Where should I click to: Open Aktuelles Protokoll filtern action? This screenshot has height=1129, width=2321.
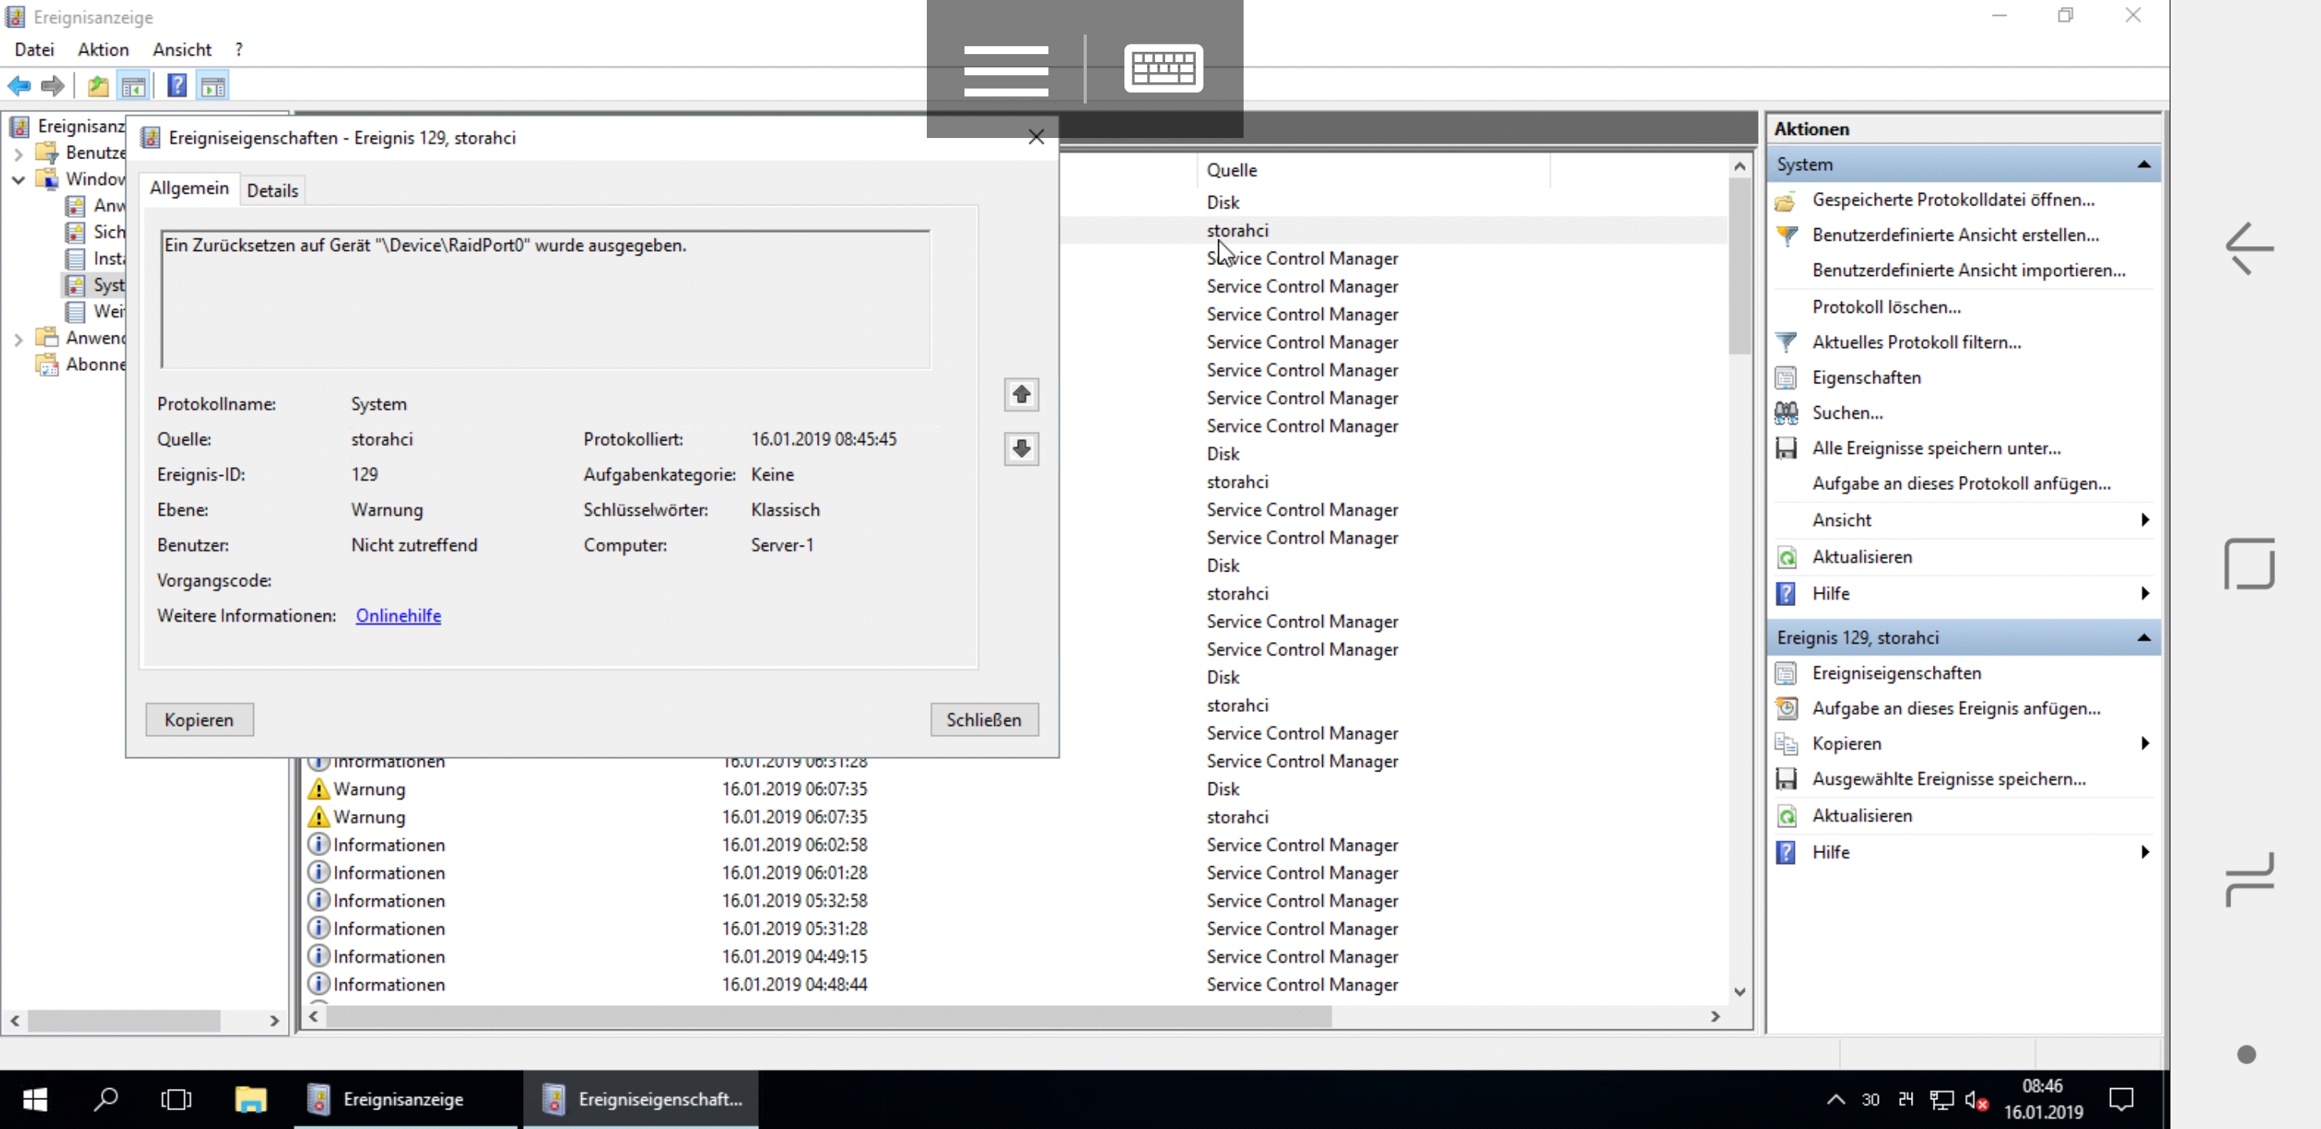1916,343
